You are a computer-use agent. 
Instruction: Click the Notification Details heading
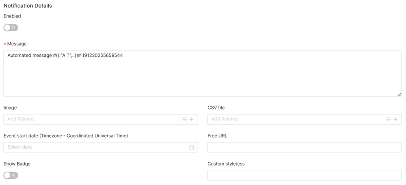point(28,6)
